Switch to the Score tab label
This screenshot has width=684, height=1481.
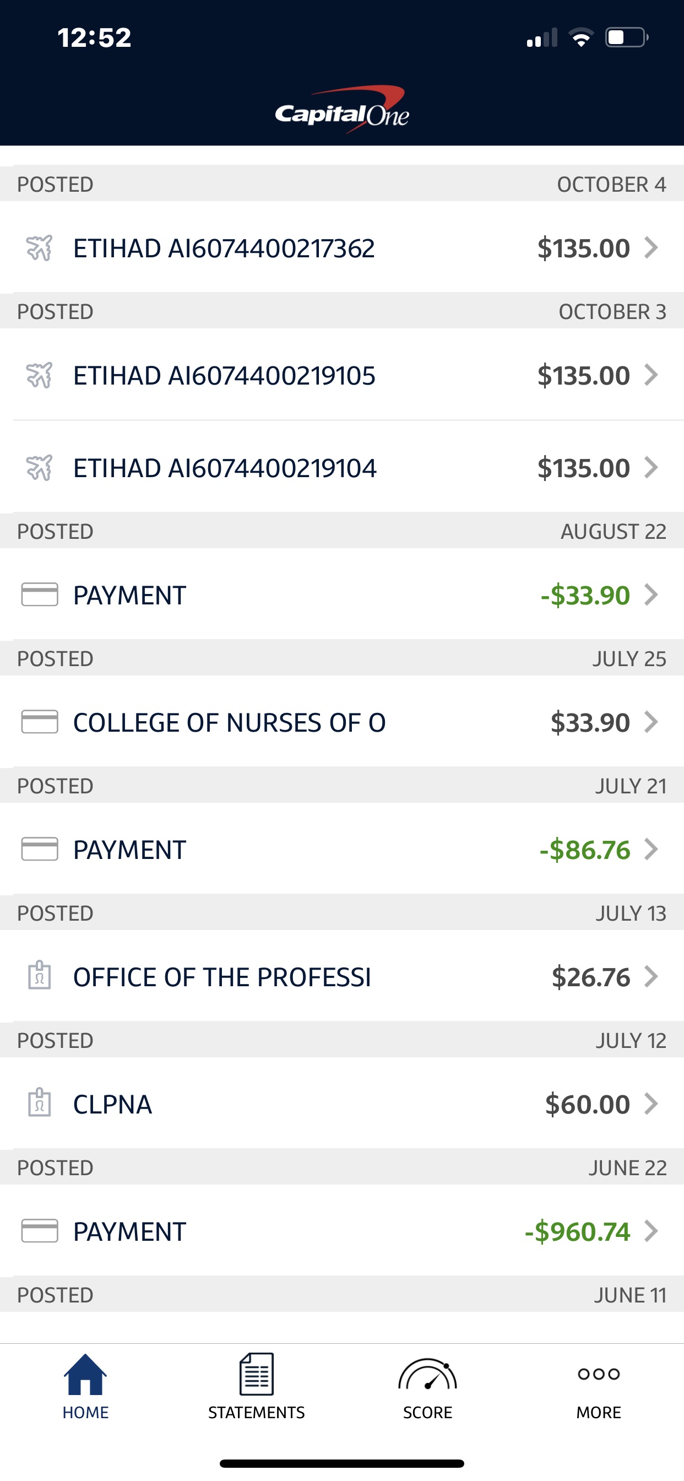[x=427, y=1413]
